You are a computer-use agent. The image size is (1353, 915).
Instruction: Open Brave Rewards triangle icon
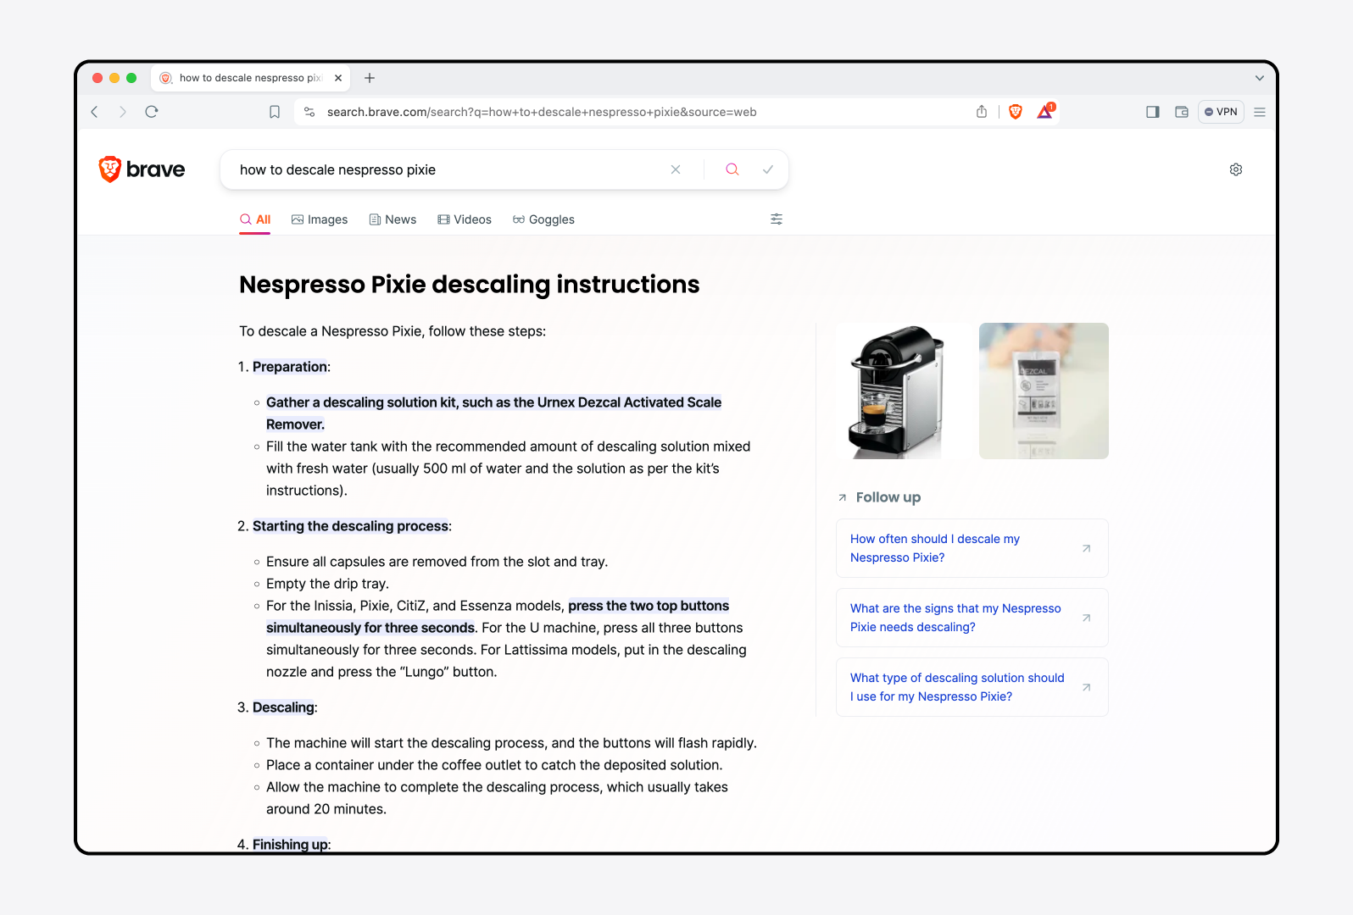click(x=1045, y=111)
